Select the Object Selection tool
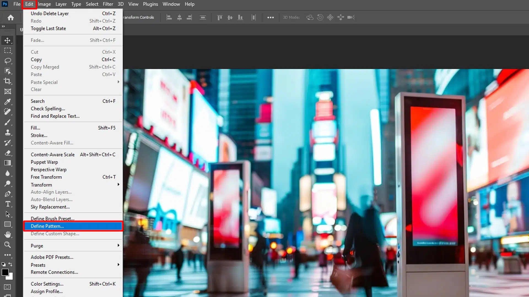The image size is (529, 297). [x=7, y=71]
